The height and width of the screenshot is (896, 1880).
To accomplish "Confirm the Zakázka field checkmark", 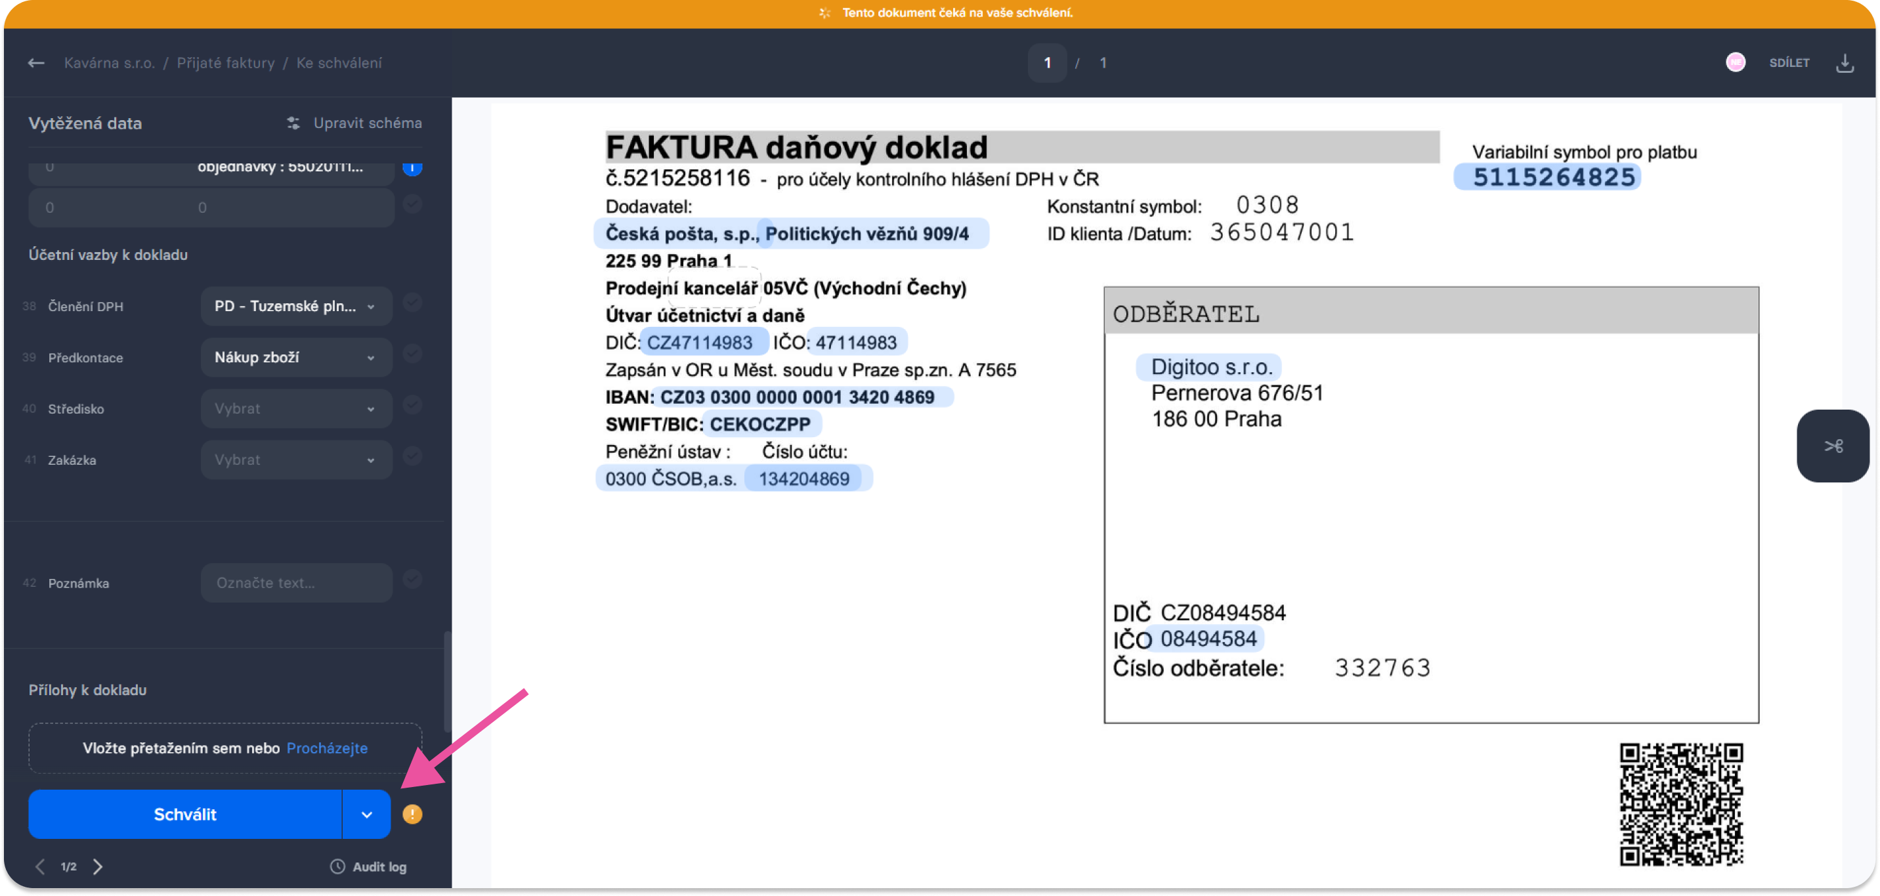I will [412, 456].
